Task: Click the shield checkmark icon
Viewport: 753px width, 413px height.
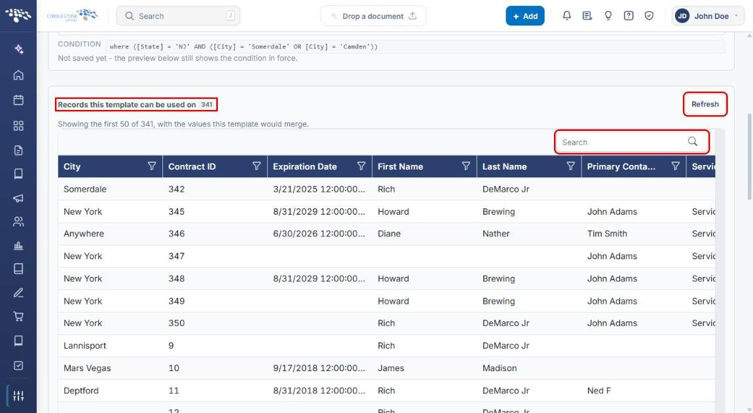Action: (649, 16)
